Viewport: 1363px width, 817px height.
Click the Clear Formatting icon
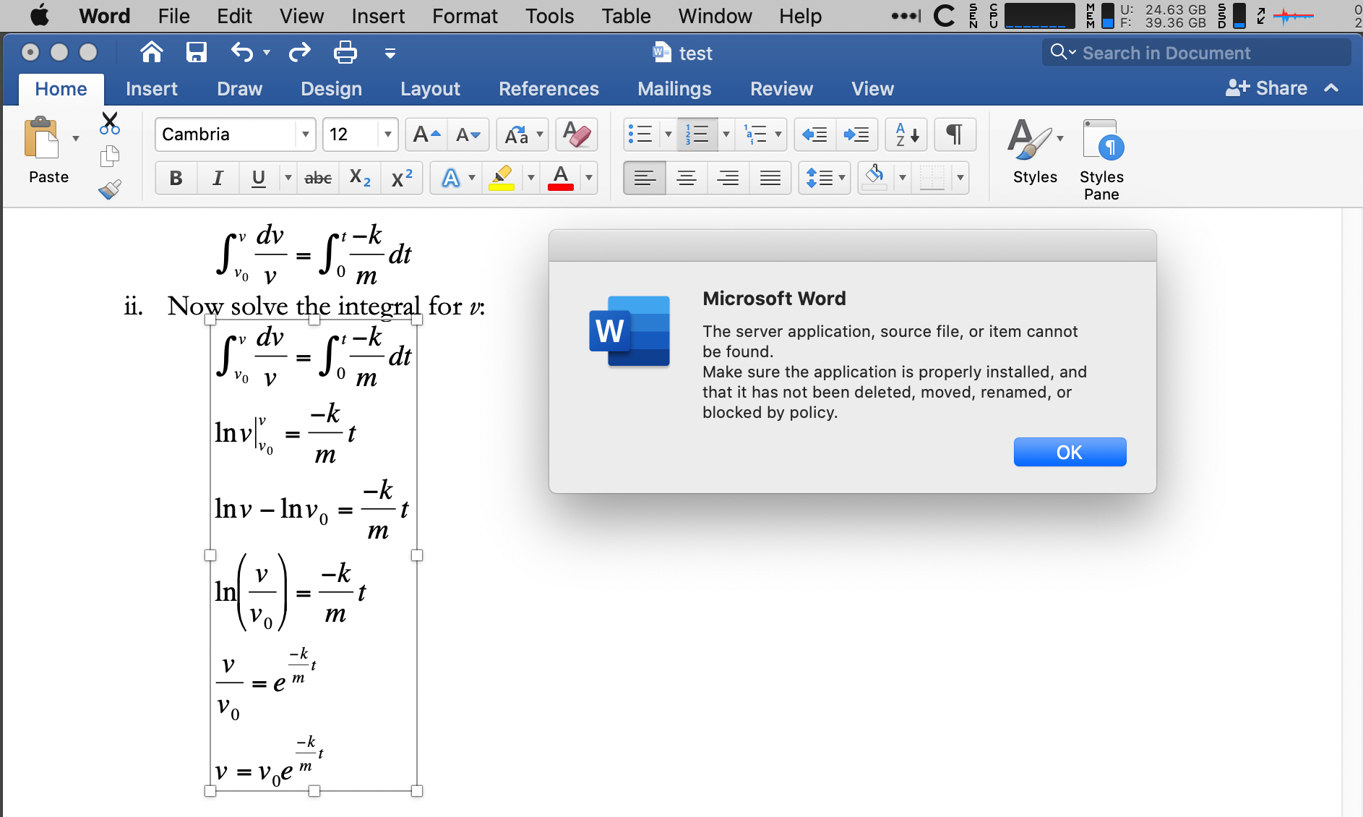576,134
